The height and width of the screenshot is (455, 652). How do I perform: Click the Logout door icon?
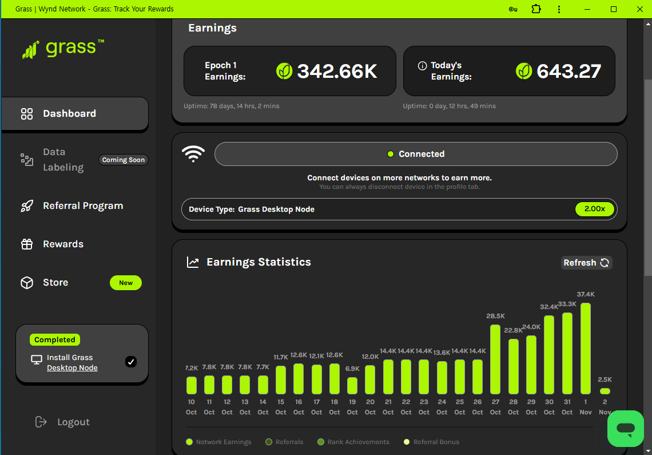pos(41,422)
